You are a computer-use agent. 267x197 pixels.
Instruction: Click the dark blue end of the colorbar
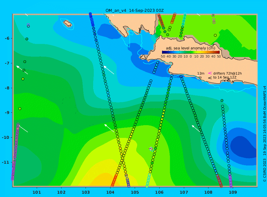click(x=164, y=52)
